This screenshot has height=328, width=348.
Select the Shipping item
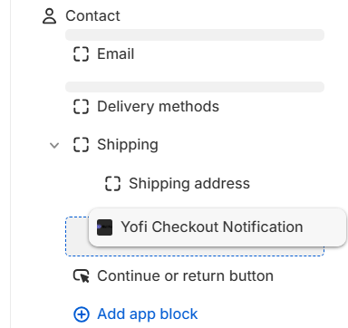pos(128,145)
